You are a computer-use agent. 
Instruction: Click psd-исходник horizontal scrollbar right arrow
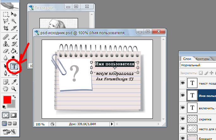pos(159,124)
